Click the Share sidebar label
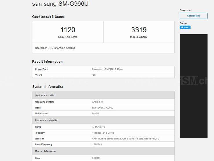 (183, 23)
